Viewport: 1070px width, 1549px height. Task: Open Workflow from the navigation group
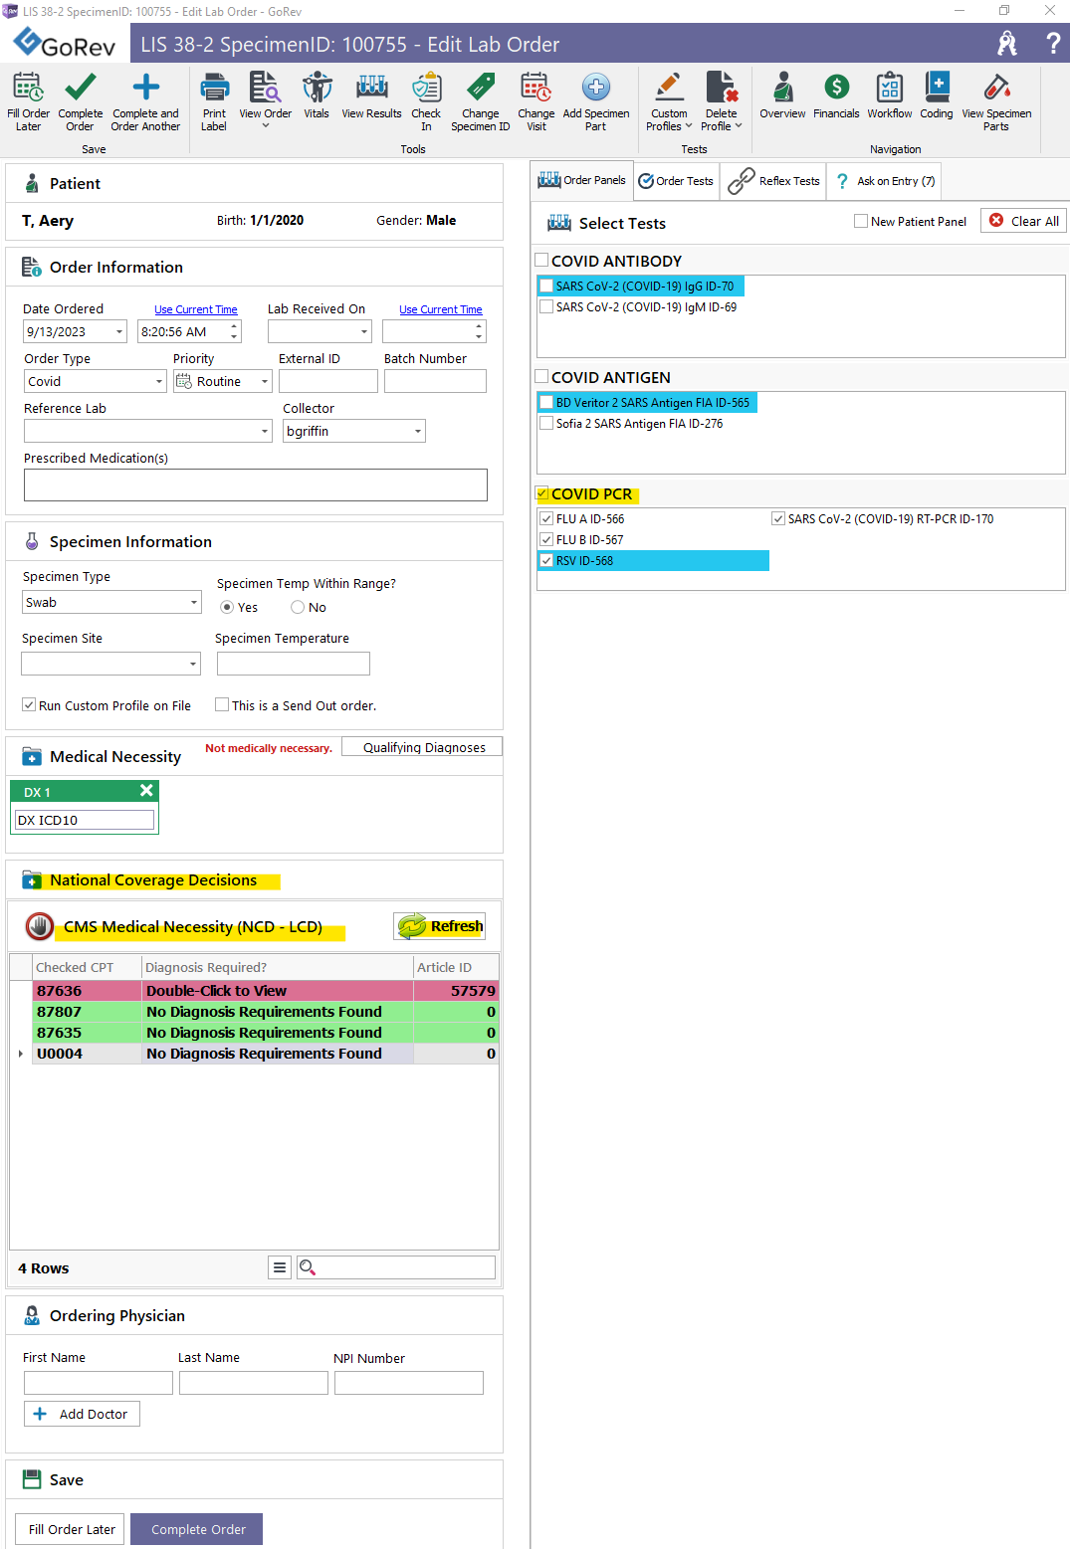[889, 96]
